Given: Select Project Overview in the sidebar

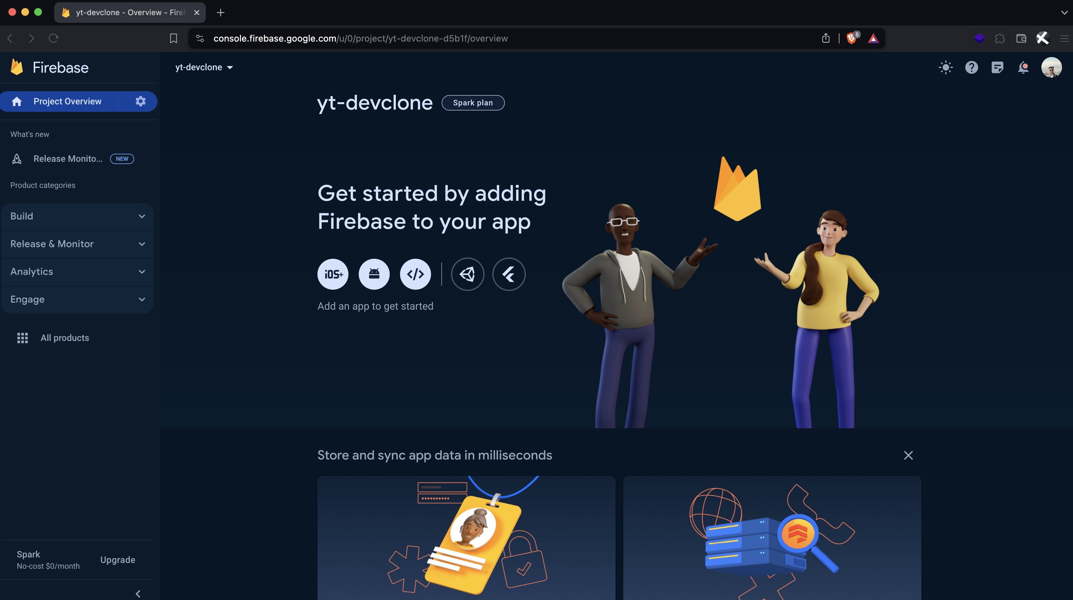Looking at the screenshot, I should point(67,101).
